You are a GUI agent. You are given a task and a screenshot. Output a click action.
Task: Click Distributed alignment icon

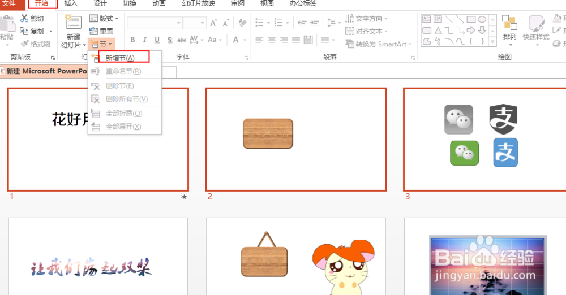point(308,40)
